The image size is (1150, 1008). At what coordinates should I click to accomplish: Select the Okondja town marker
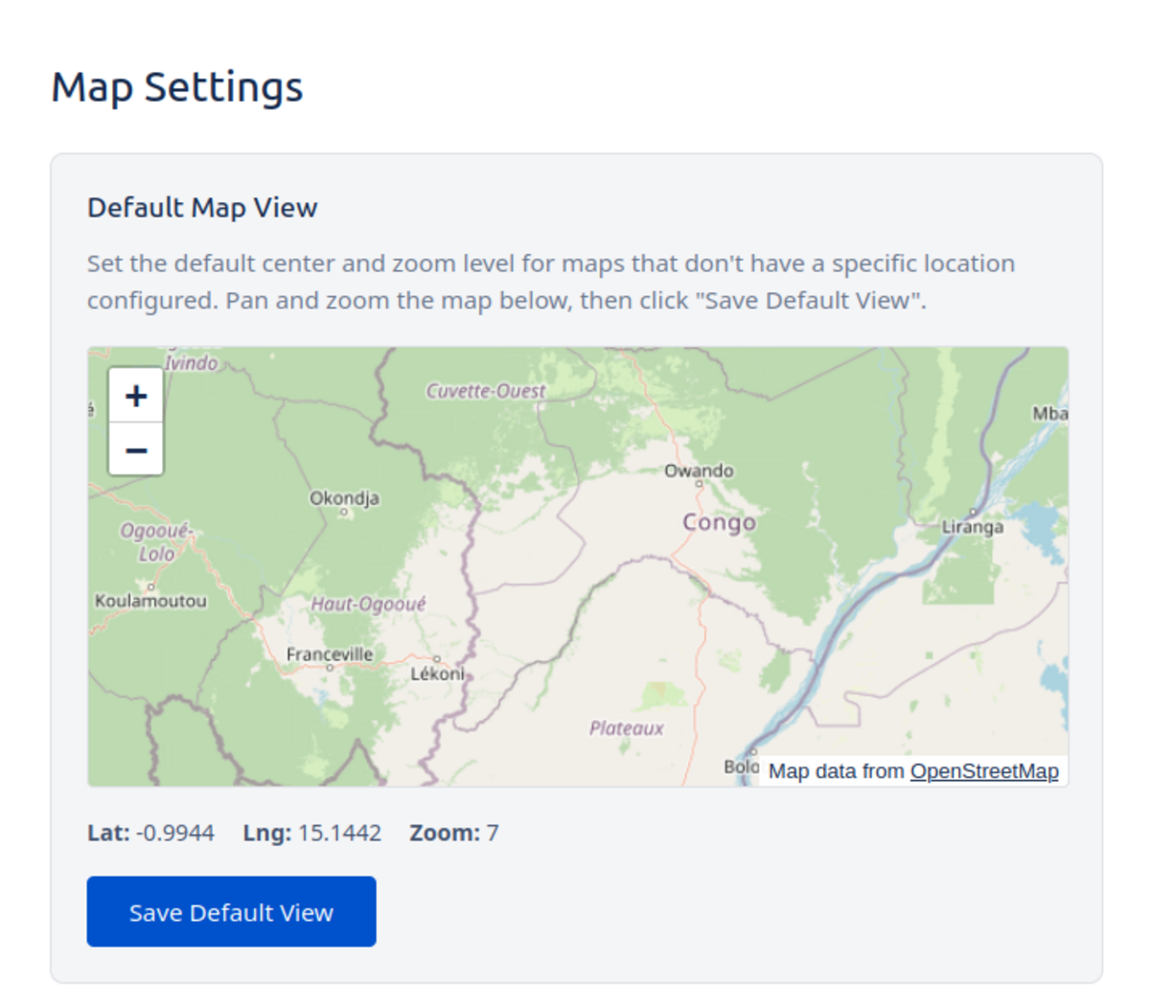click(x=344, y=512)
